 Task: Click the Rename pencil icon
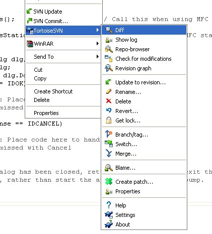pos(109,91)
